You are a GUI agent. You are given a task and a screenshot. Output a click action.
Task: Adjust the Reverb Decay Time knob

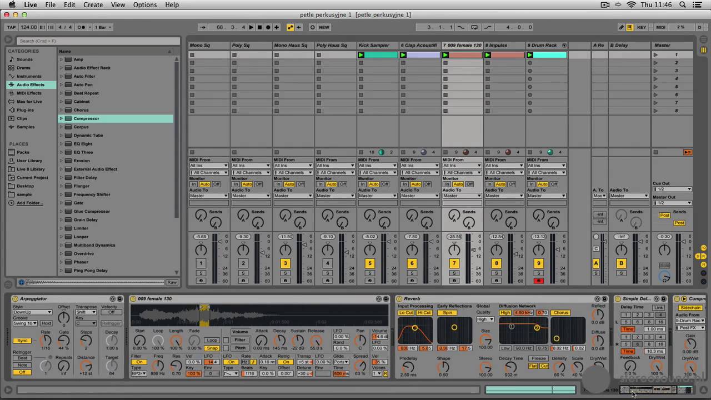tap(511, 367)
